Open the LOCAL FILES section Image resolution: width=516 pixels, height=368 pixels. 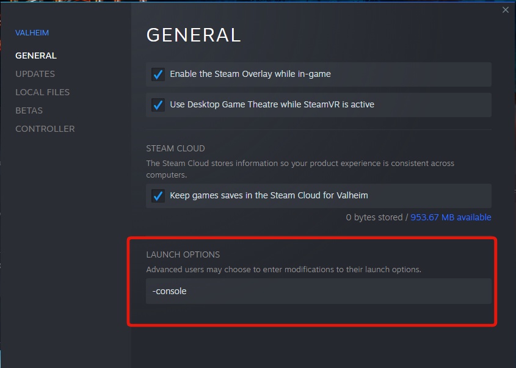point(42,92)
